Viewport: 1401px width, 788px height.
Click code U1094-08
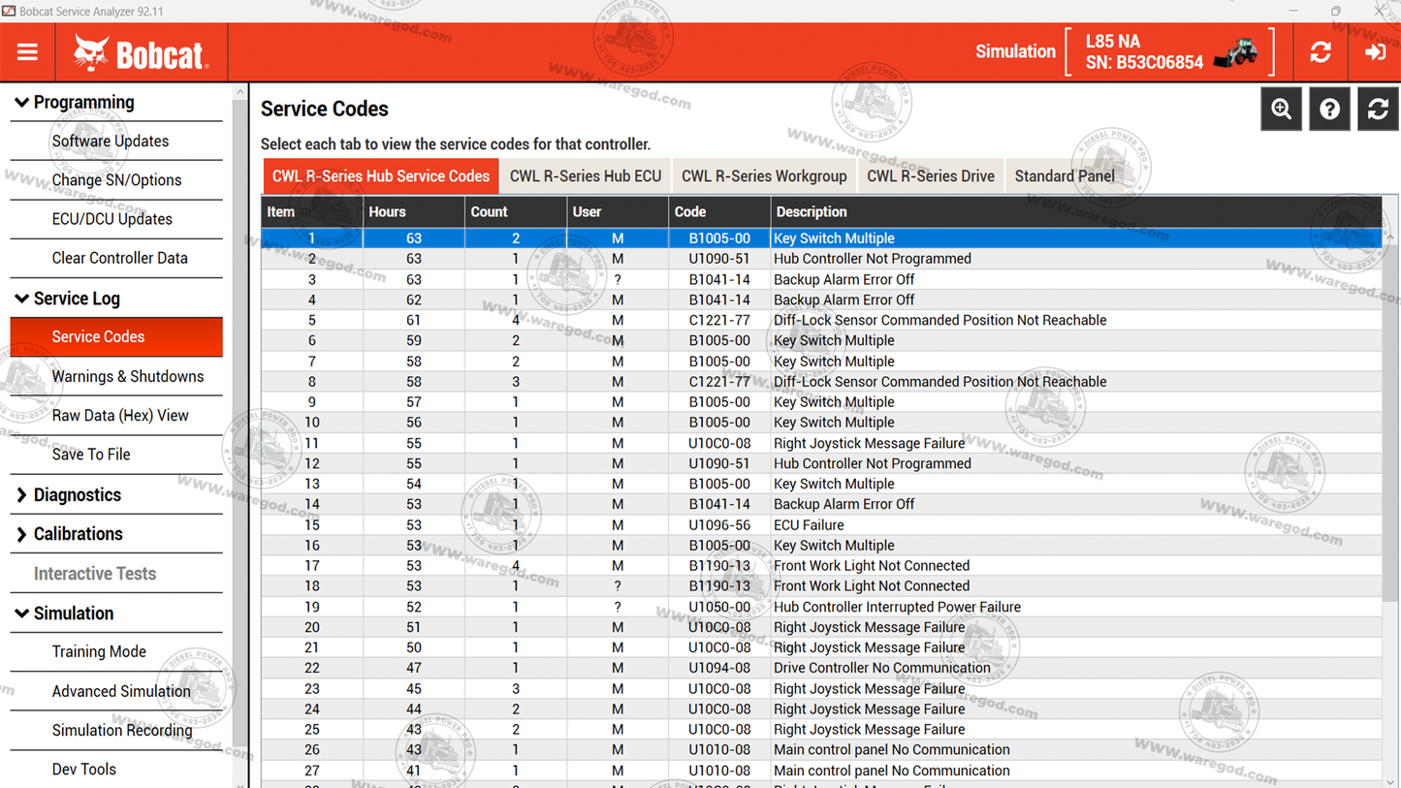click(719, 668)
